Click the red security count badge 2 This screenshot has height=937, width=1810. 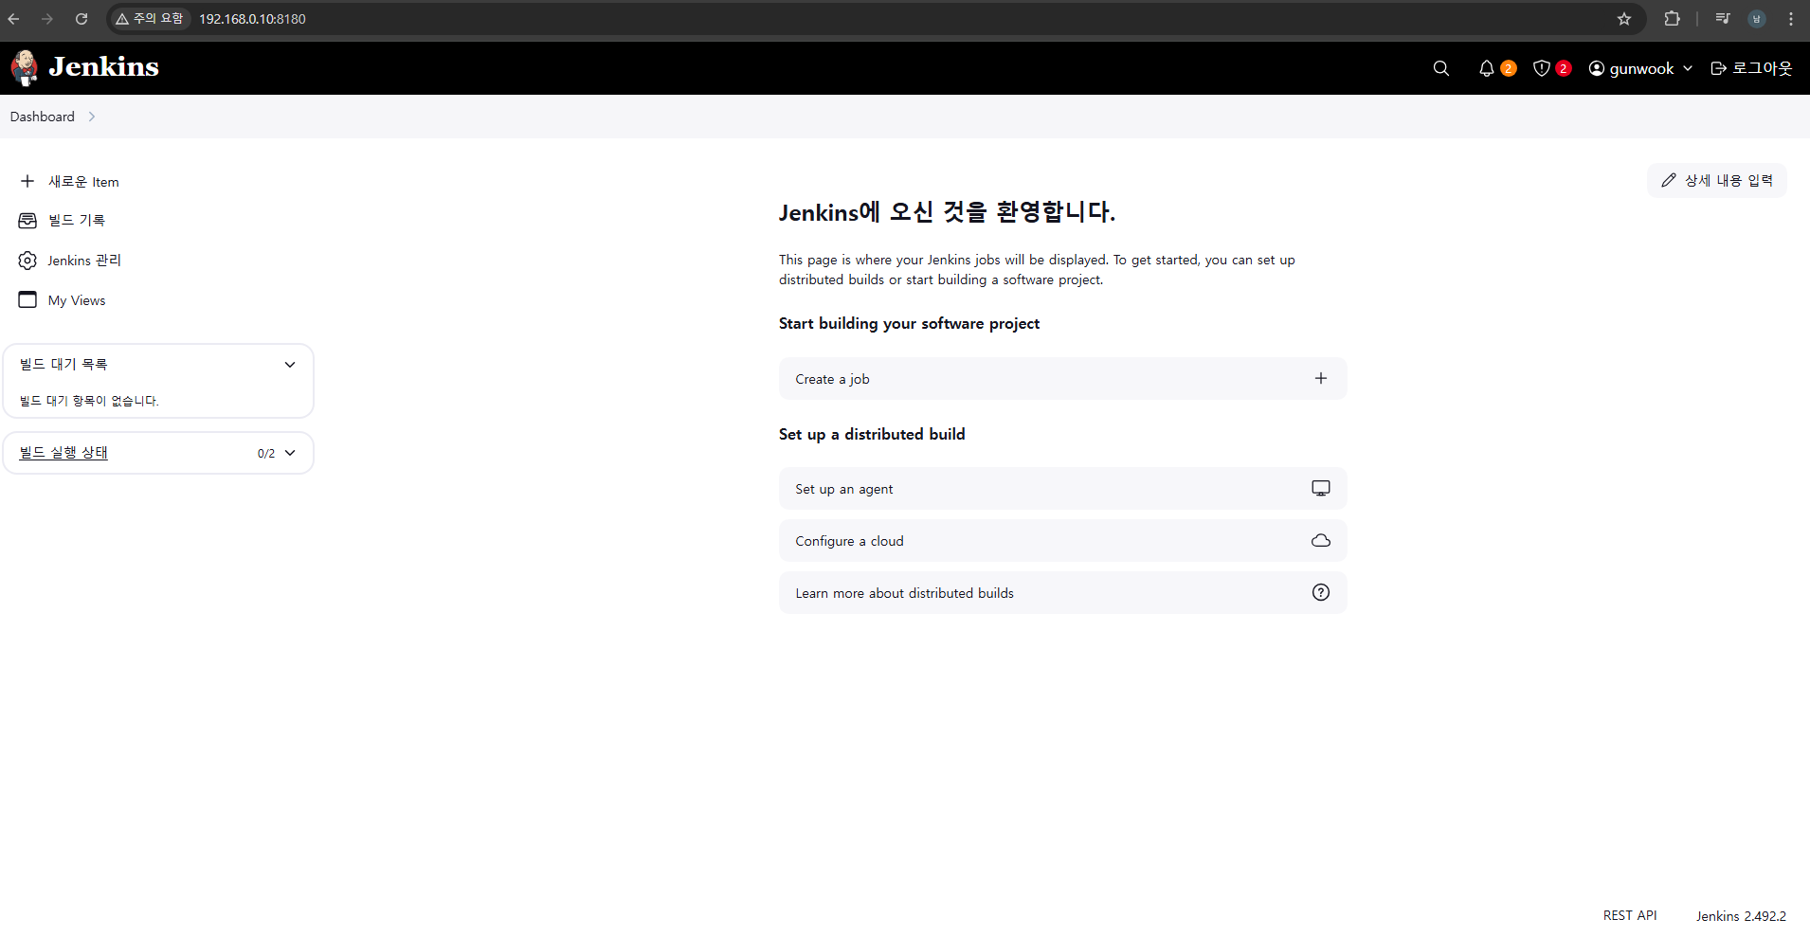[1563, 68]
